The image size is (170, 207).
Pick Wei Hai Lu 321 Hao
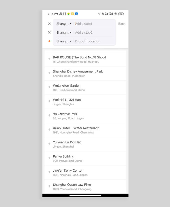[67, 102]
